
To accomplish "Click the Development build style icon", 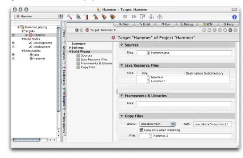I will 31,43.
